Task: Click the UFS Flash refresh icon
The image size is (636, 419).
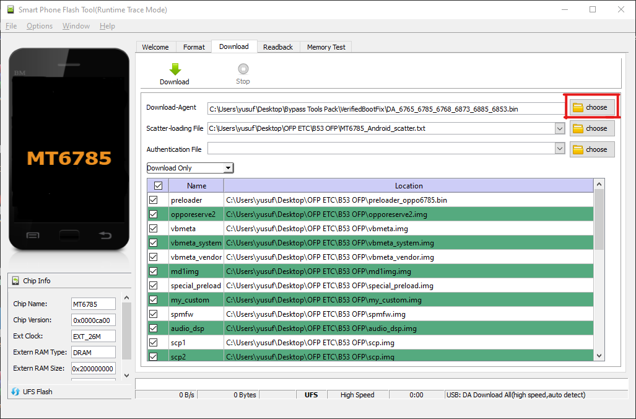Action: pos(15,392)
